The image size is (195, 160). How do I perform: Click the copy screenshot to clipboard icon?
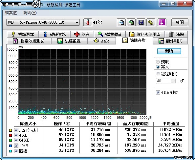tap(131, 22)
